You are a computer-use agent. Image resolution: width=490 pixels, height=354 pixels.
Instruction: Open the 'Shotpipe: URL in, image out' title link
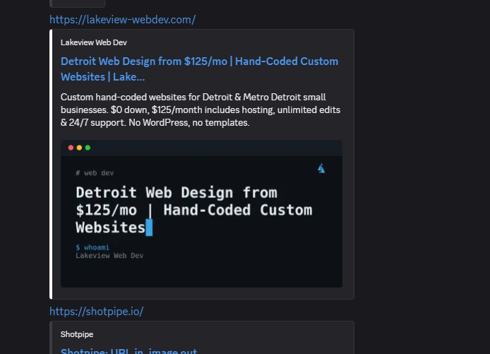coord(129,350)
